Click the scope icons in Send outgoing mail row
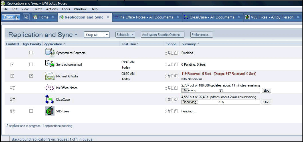 [171, 65]
